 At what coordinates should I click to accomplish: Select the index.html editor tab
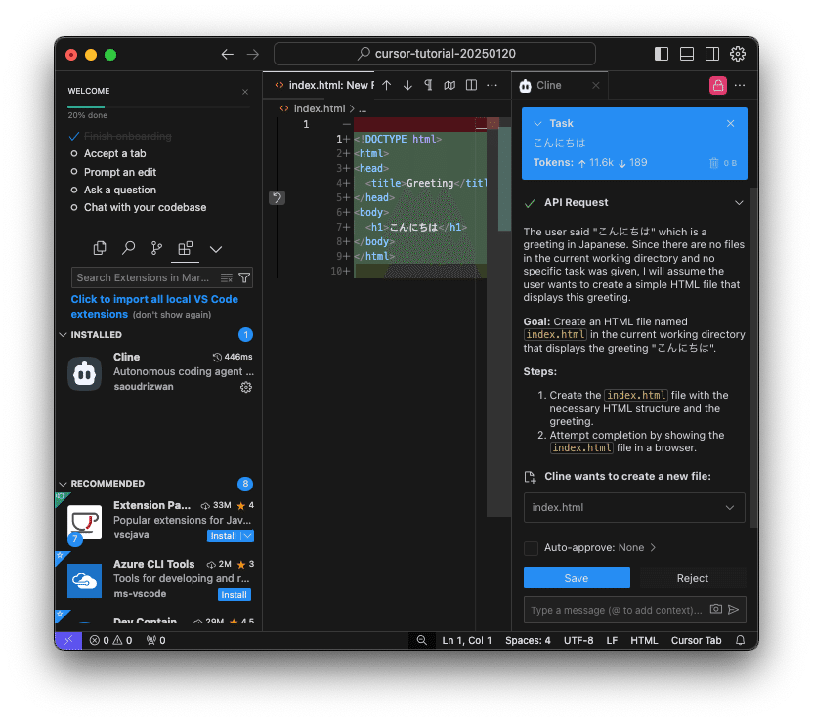coord(322,86)
